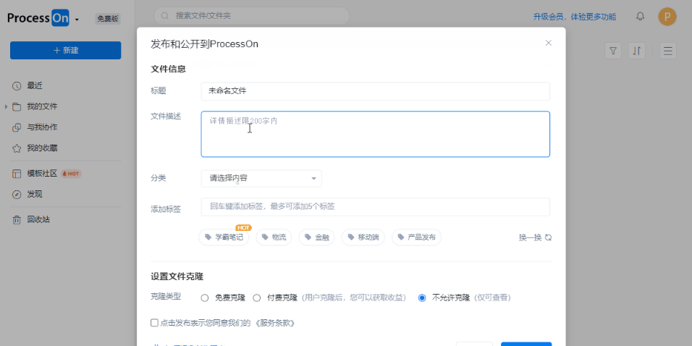The width and height of the screenshot is (692, 346).
Task: Click the 换一换 refresh tags icon
Action: (x=548, y=237)
